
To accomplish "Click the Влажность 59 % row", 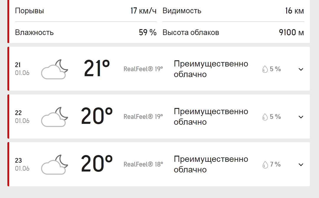I will pos(86,32).
